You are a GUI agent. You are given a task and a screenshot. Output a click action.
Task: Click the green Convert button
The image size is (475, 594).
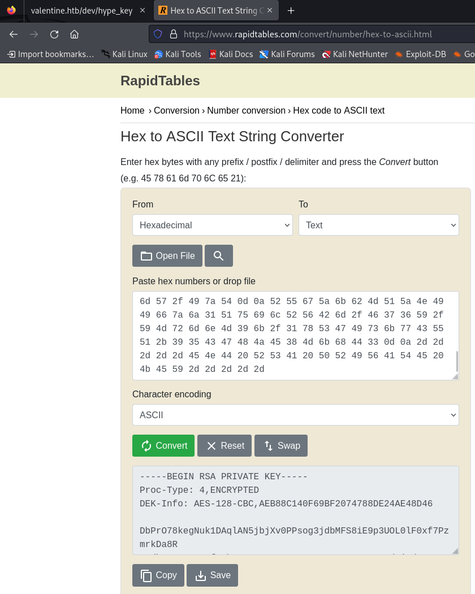pyautogui.click(x=163, y=445)
